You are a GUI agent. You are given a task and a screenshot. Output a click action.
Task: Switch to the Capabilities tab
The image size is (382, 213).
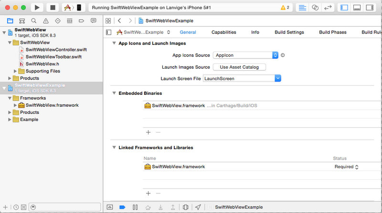click(x=223, y=32)
